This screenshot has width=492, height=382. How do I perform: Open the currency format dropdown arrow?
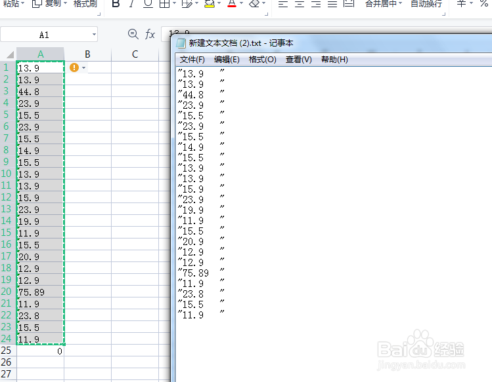[471, 3]
